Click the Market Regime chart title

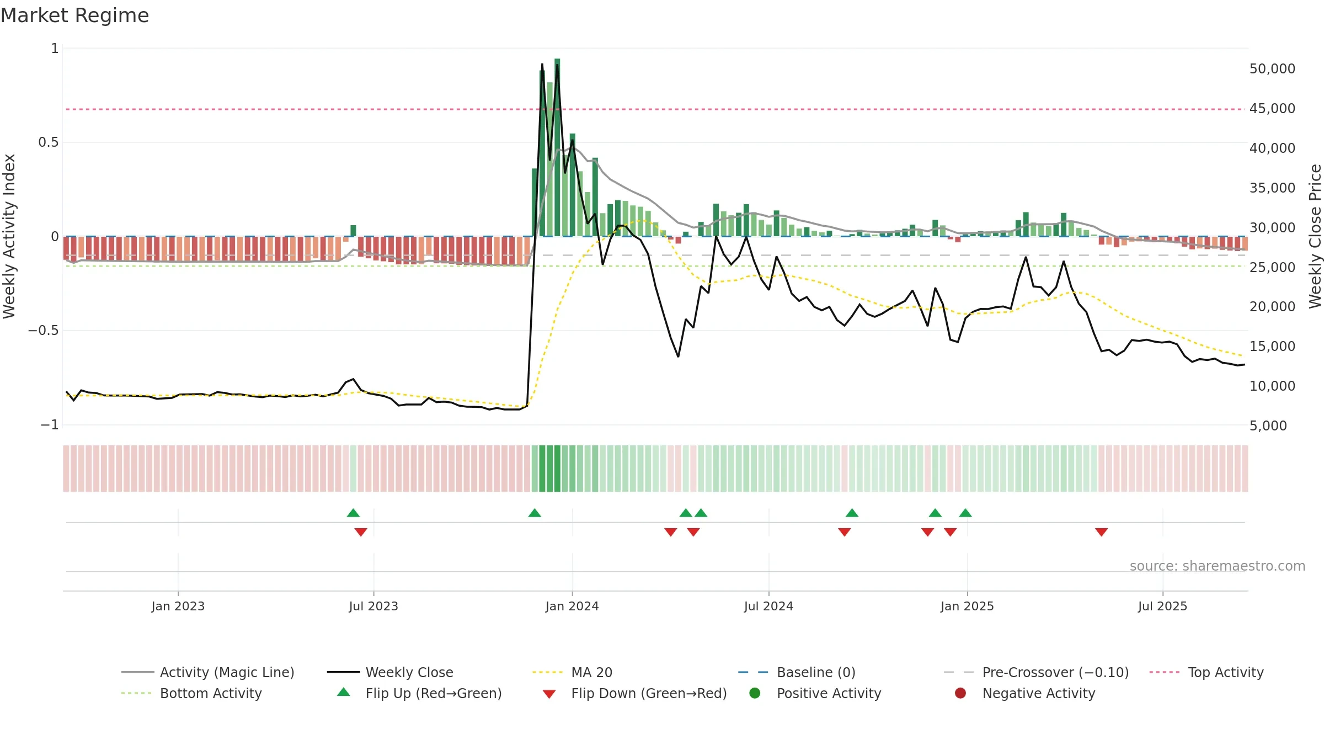click(x=74, y=15)
